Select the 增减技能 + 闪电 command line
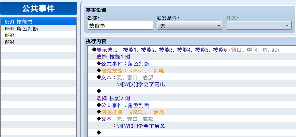This screenshot has height=137, width=296. 192,71
